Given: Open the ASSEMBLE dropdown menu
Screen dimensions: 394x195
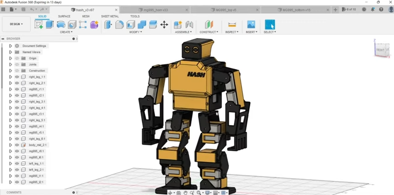Looking at the screenshot, I should pyautogui.click(x=183, y=32).
